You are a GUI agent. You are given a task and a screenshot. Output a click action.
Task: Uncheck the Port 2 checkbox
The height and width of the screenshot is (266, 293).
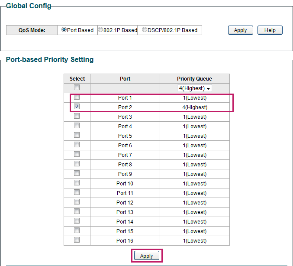[x=77, y=107]
